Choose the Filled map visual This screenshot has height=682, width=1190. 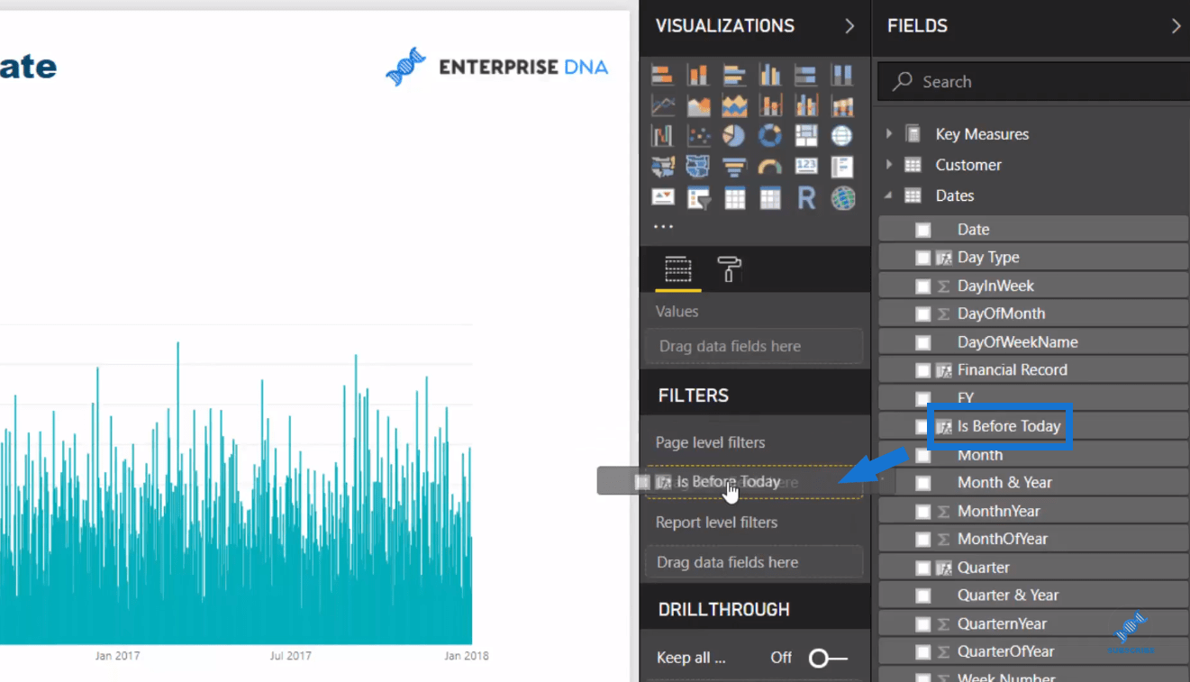663,167
